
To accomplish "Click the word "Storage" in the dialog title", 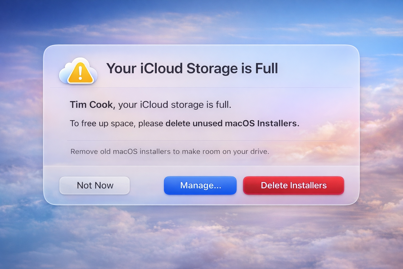I will tap(212, 69).
